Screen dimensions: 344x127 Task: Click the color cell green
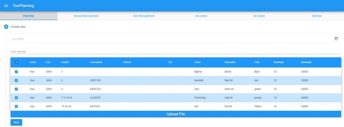258,89
